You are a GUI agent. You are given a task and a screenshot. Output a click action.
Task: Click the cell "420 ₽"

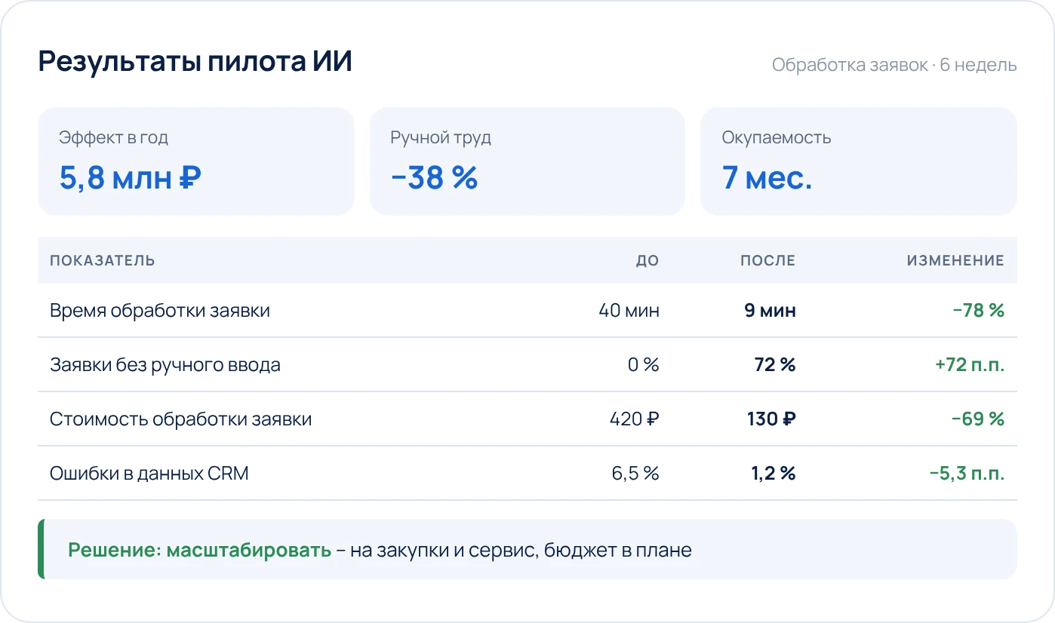click(x=635, y=419)
